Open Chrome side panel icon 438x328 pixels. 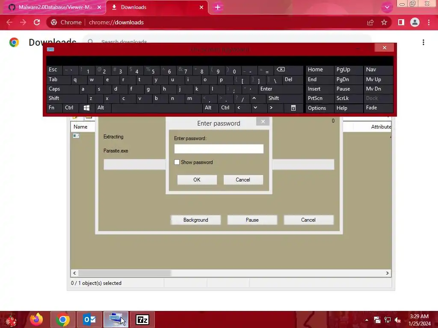coord(401,22)
